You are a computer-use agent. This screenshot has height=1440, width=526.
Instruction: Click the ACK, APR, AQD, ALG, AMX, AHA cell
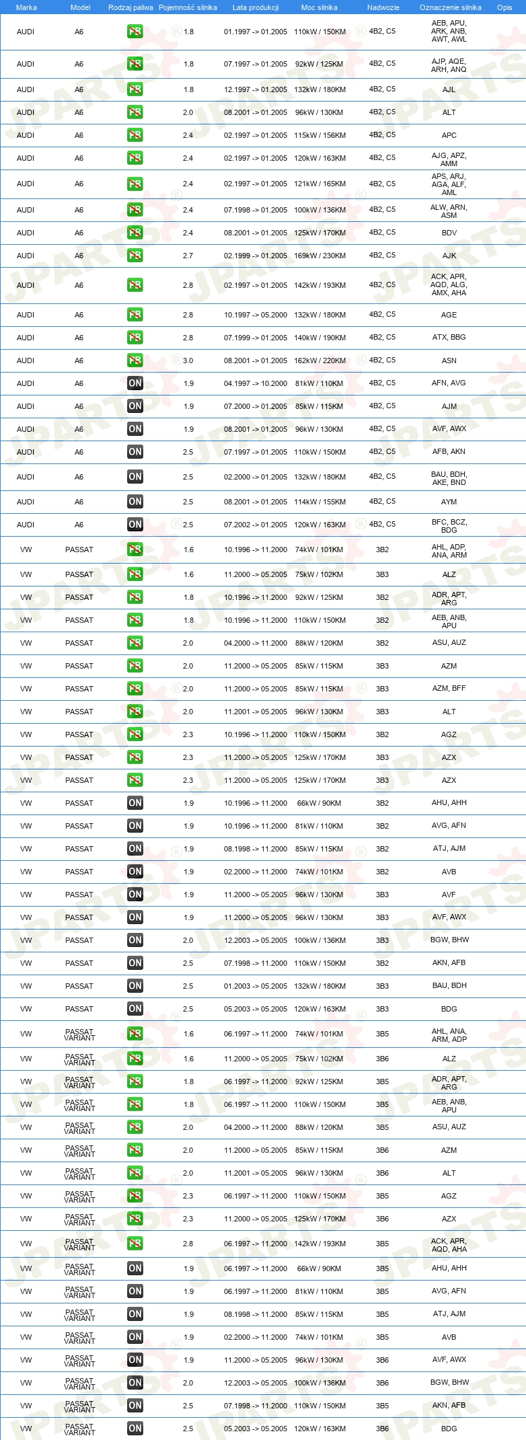[449, 285]
